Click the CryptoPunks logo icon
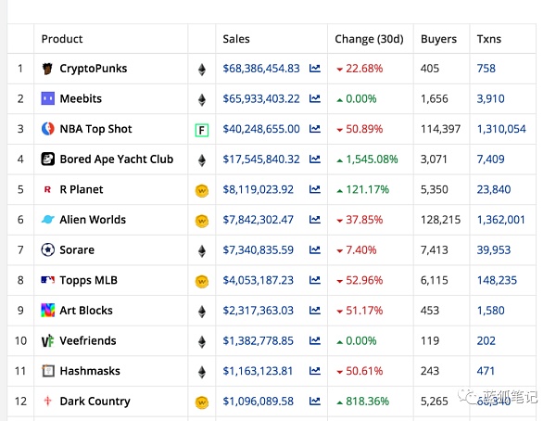Image resolution: width=556 pixels, height=421 pixels. [x=48, y=69]
